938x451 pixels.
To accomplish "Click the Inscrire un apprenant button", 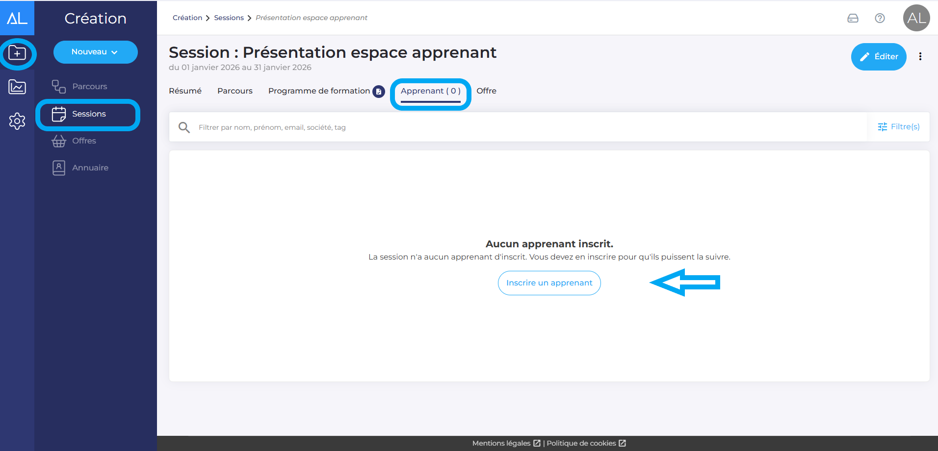I will point(549,283).
